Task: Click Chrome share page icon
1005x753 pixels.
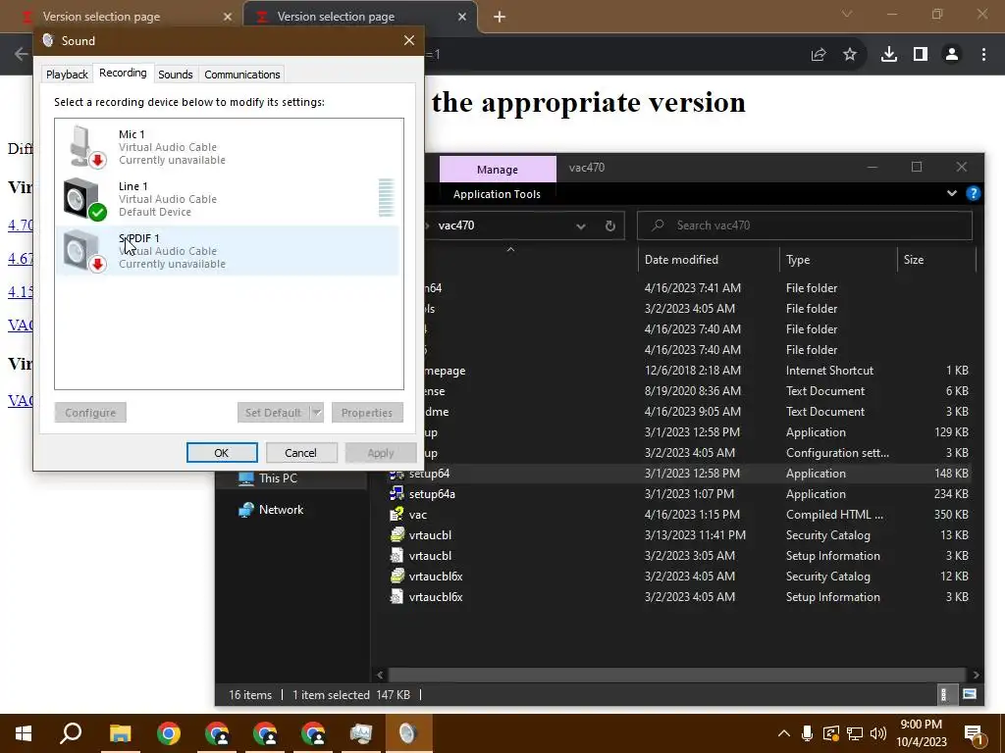Action: coord(819,55)
